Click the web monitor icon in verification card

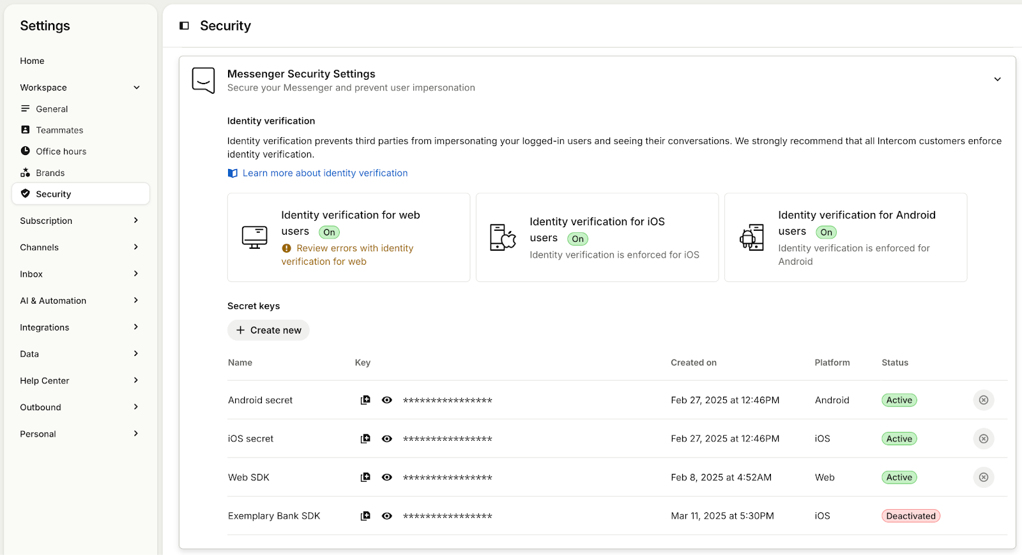click(x=254, y=237)
